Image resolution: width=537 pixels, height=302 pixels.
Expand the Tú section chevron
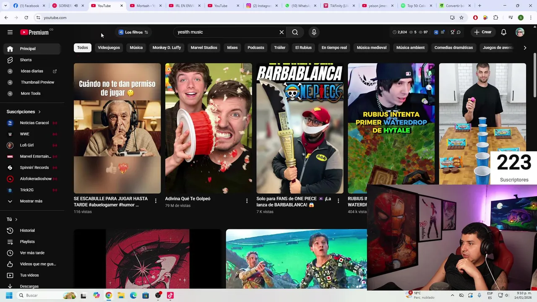coord(16,219)
